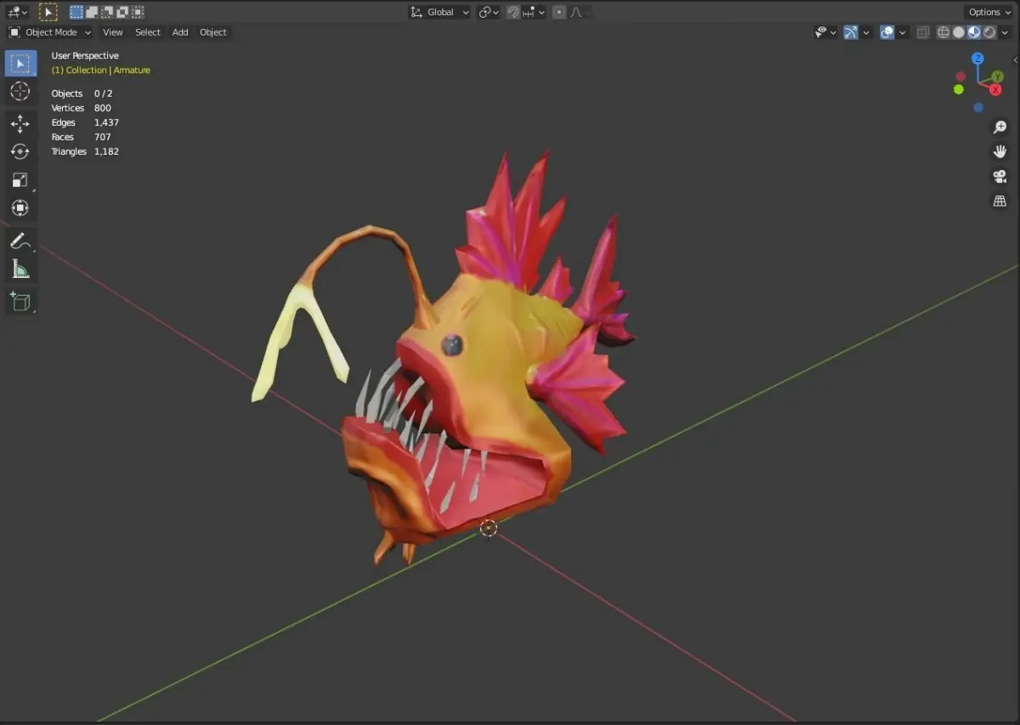Image resolution: width=1020 pixels, height=725 pixels.
Task: Click the Objects 0 / 2 statistic
Action: tap(82, 93)
